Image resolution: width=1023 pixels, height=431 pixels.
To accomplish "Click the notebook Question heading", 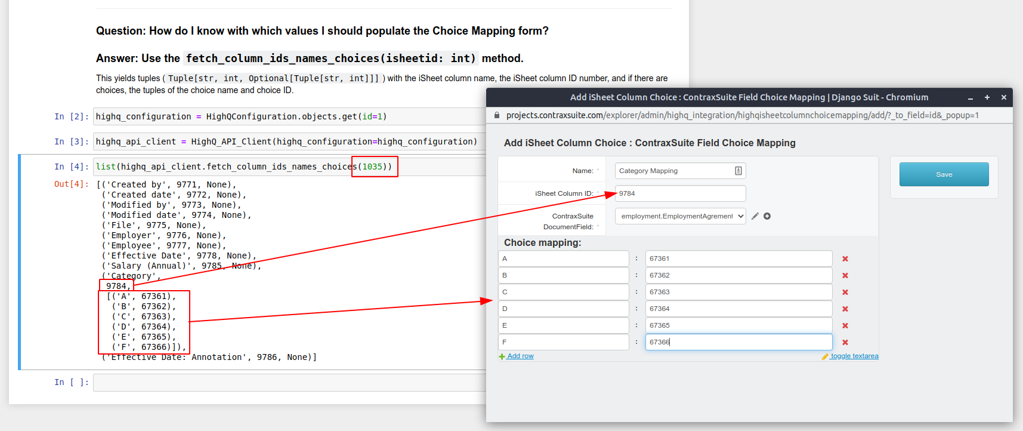I will coord(322,31).
